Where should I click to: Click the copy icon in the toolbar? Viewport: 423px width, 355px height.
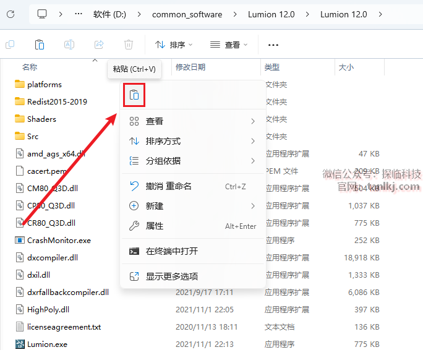click(10, 45)
